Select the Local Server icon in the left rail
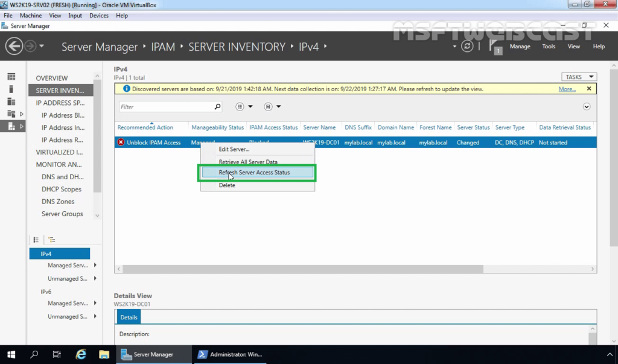Viewport: 618px width, 364px height. pos(11,89)
